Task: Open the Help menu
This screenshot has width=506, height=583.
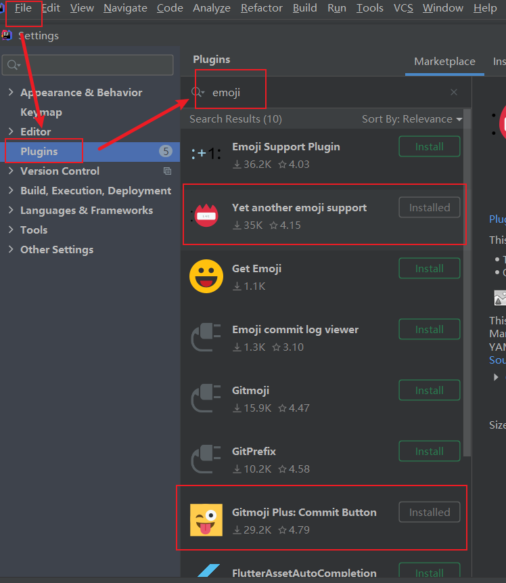Action: click(x=485, y=8)
